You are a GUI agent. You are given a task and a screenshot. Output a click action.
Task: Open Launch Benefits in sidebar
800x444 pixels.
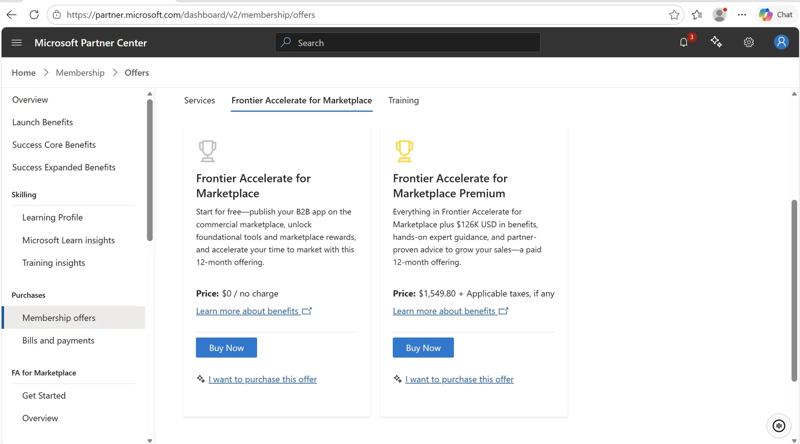pos(43,122)
